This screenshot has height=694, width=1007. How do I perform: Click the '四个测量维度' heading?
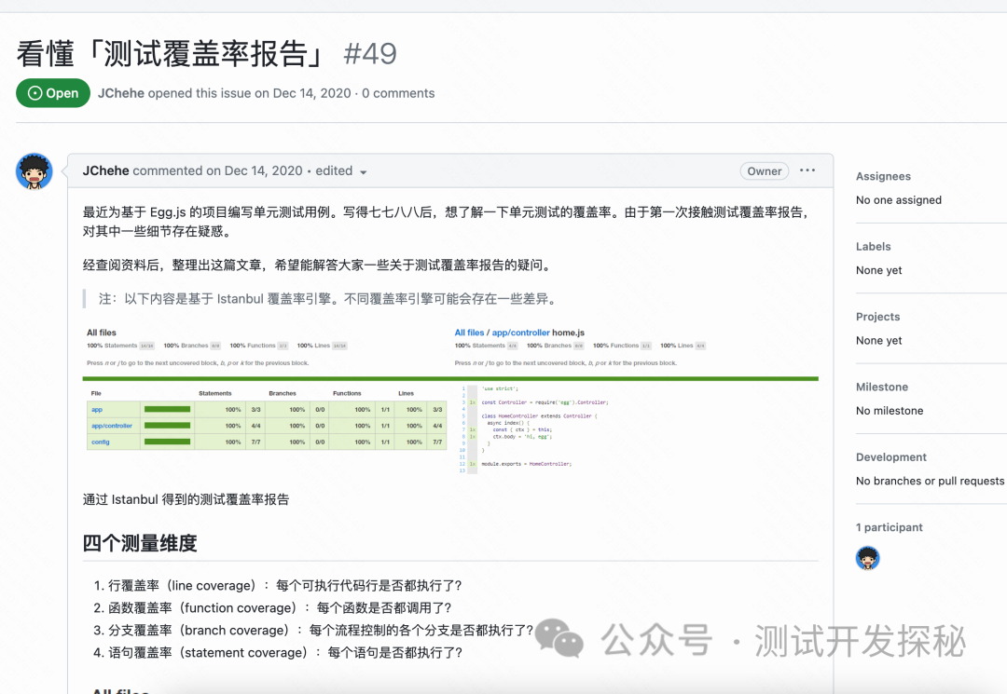pyautogui.click(x=140, y=543)
